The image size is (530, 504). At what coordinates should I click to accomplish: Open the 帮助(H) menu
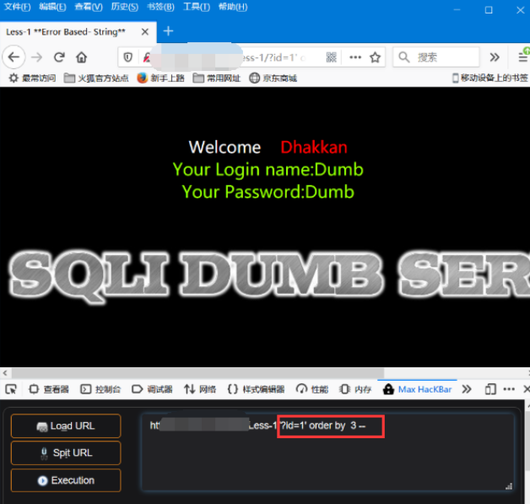(x=233, y=7)
